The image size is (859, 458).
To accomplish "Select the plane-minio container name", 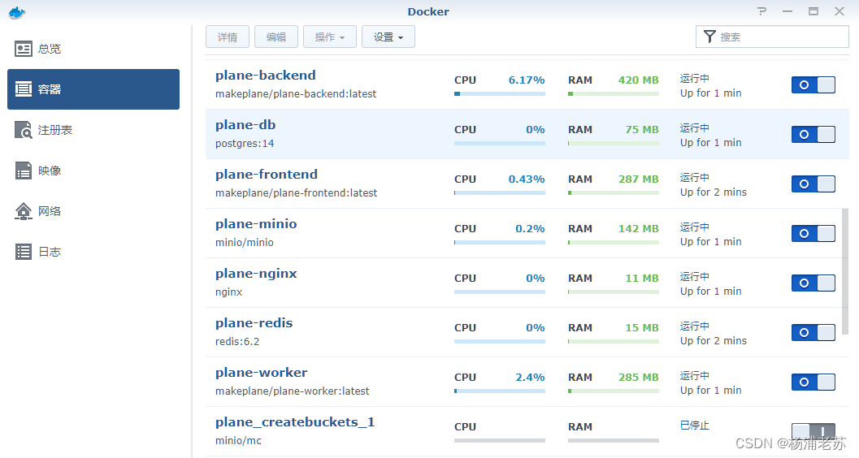I will 256,224.
